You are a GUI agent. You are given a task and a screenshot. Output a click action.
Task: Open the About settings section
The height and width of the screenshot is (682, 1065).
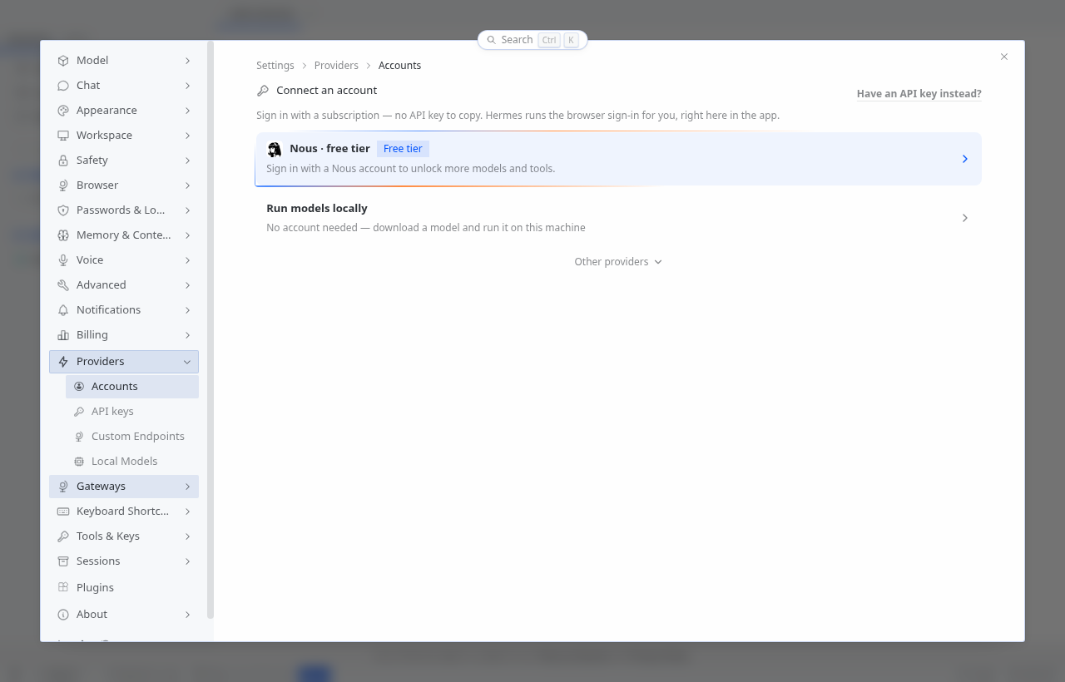tap(124, 615)
